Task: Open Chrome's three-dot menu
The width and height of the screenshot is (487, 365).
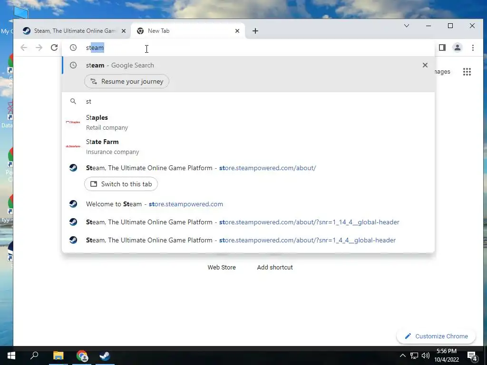Action: pyautogui.click(x=473, y=48)
